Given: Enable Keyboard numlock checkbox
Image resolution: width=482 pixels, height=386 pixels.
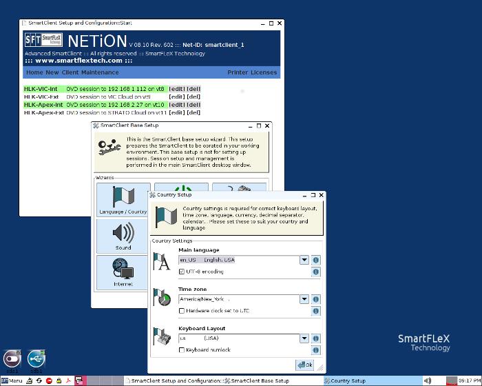Looking at the screenshot, I should (x=182, y=350).
